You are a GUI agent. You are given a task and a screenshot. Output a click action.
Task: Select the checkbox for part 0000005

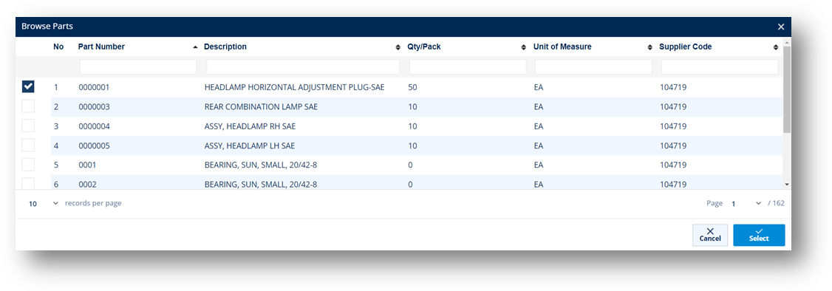(x=28, y=145)
